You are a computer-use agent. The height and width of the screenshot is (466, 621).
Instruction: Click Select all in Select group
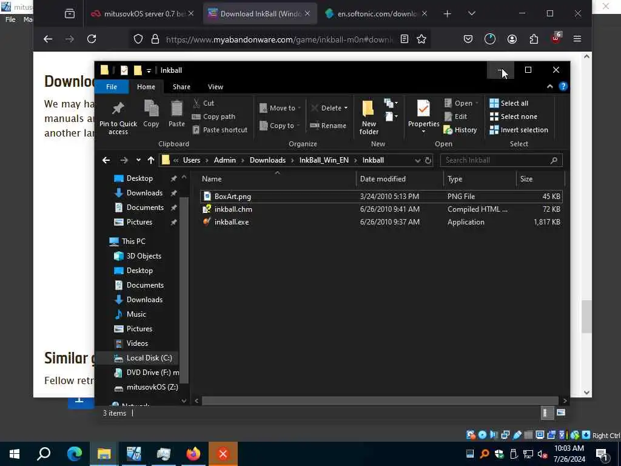pos(509,103)
